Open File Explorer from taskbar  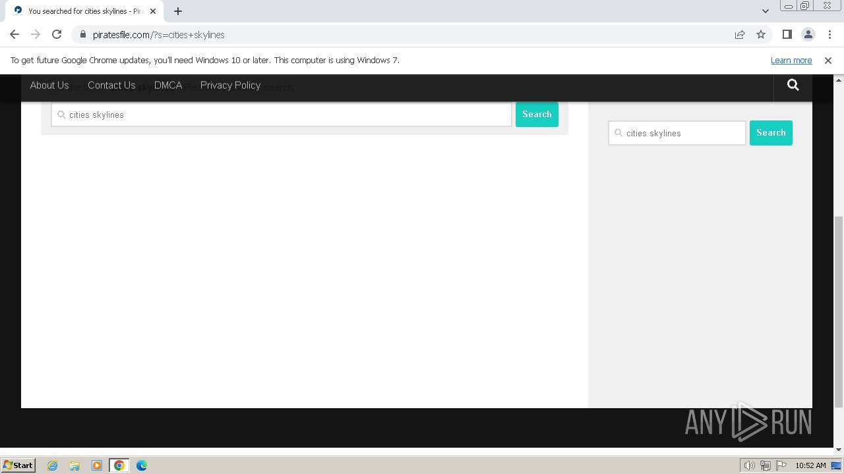click(75, 465)
